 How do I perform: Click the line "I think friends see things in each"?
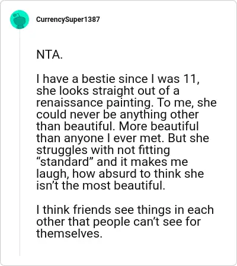(x=125, y=210)
